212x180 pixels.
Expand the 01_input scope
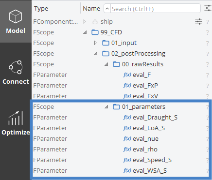(95, 43)
